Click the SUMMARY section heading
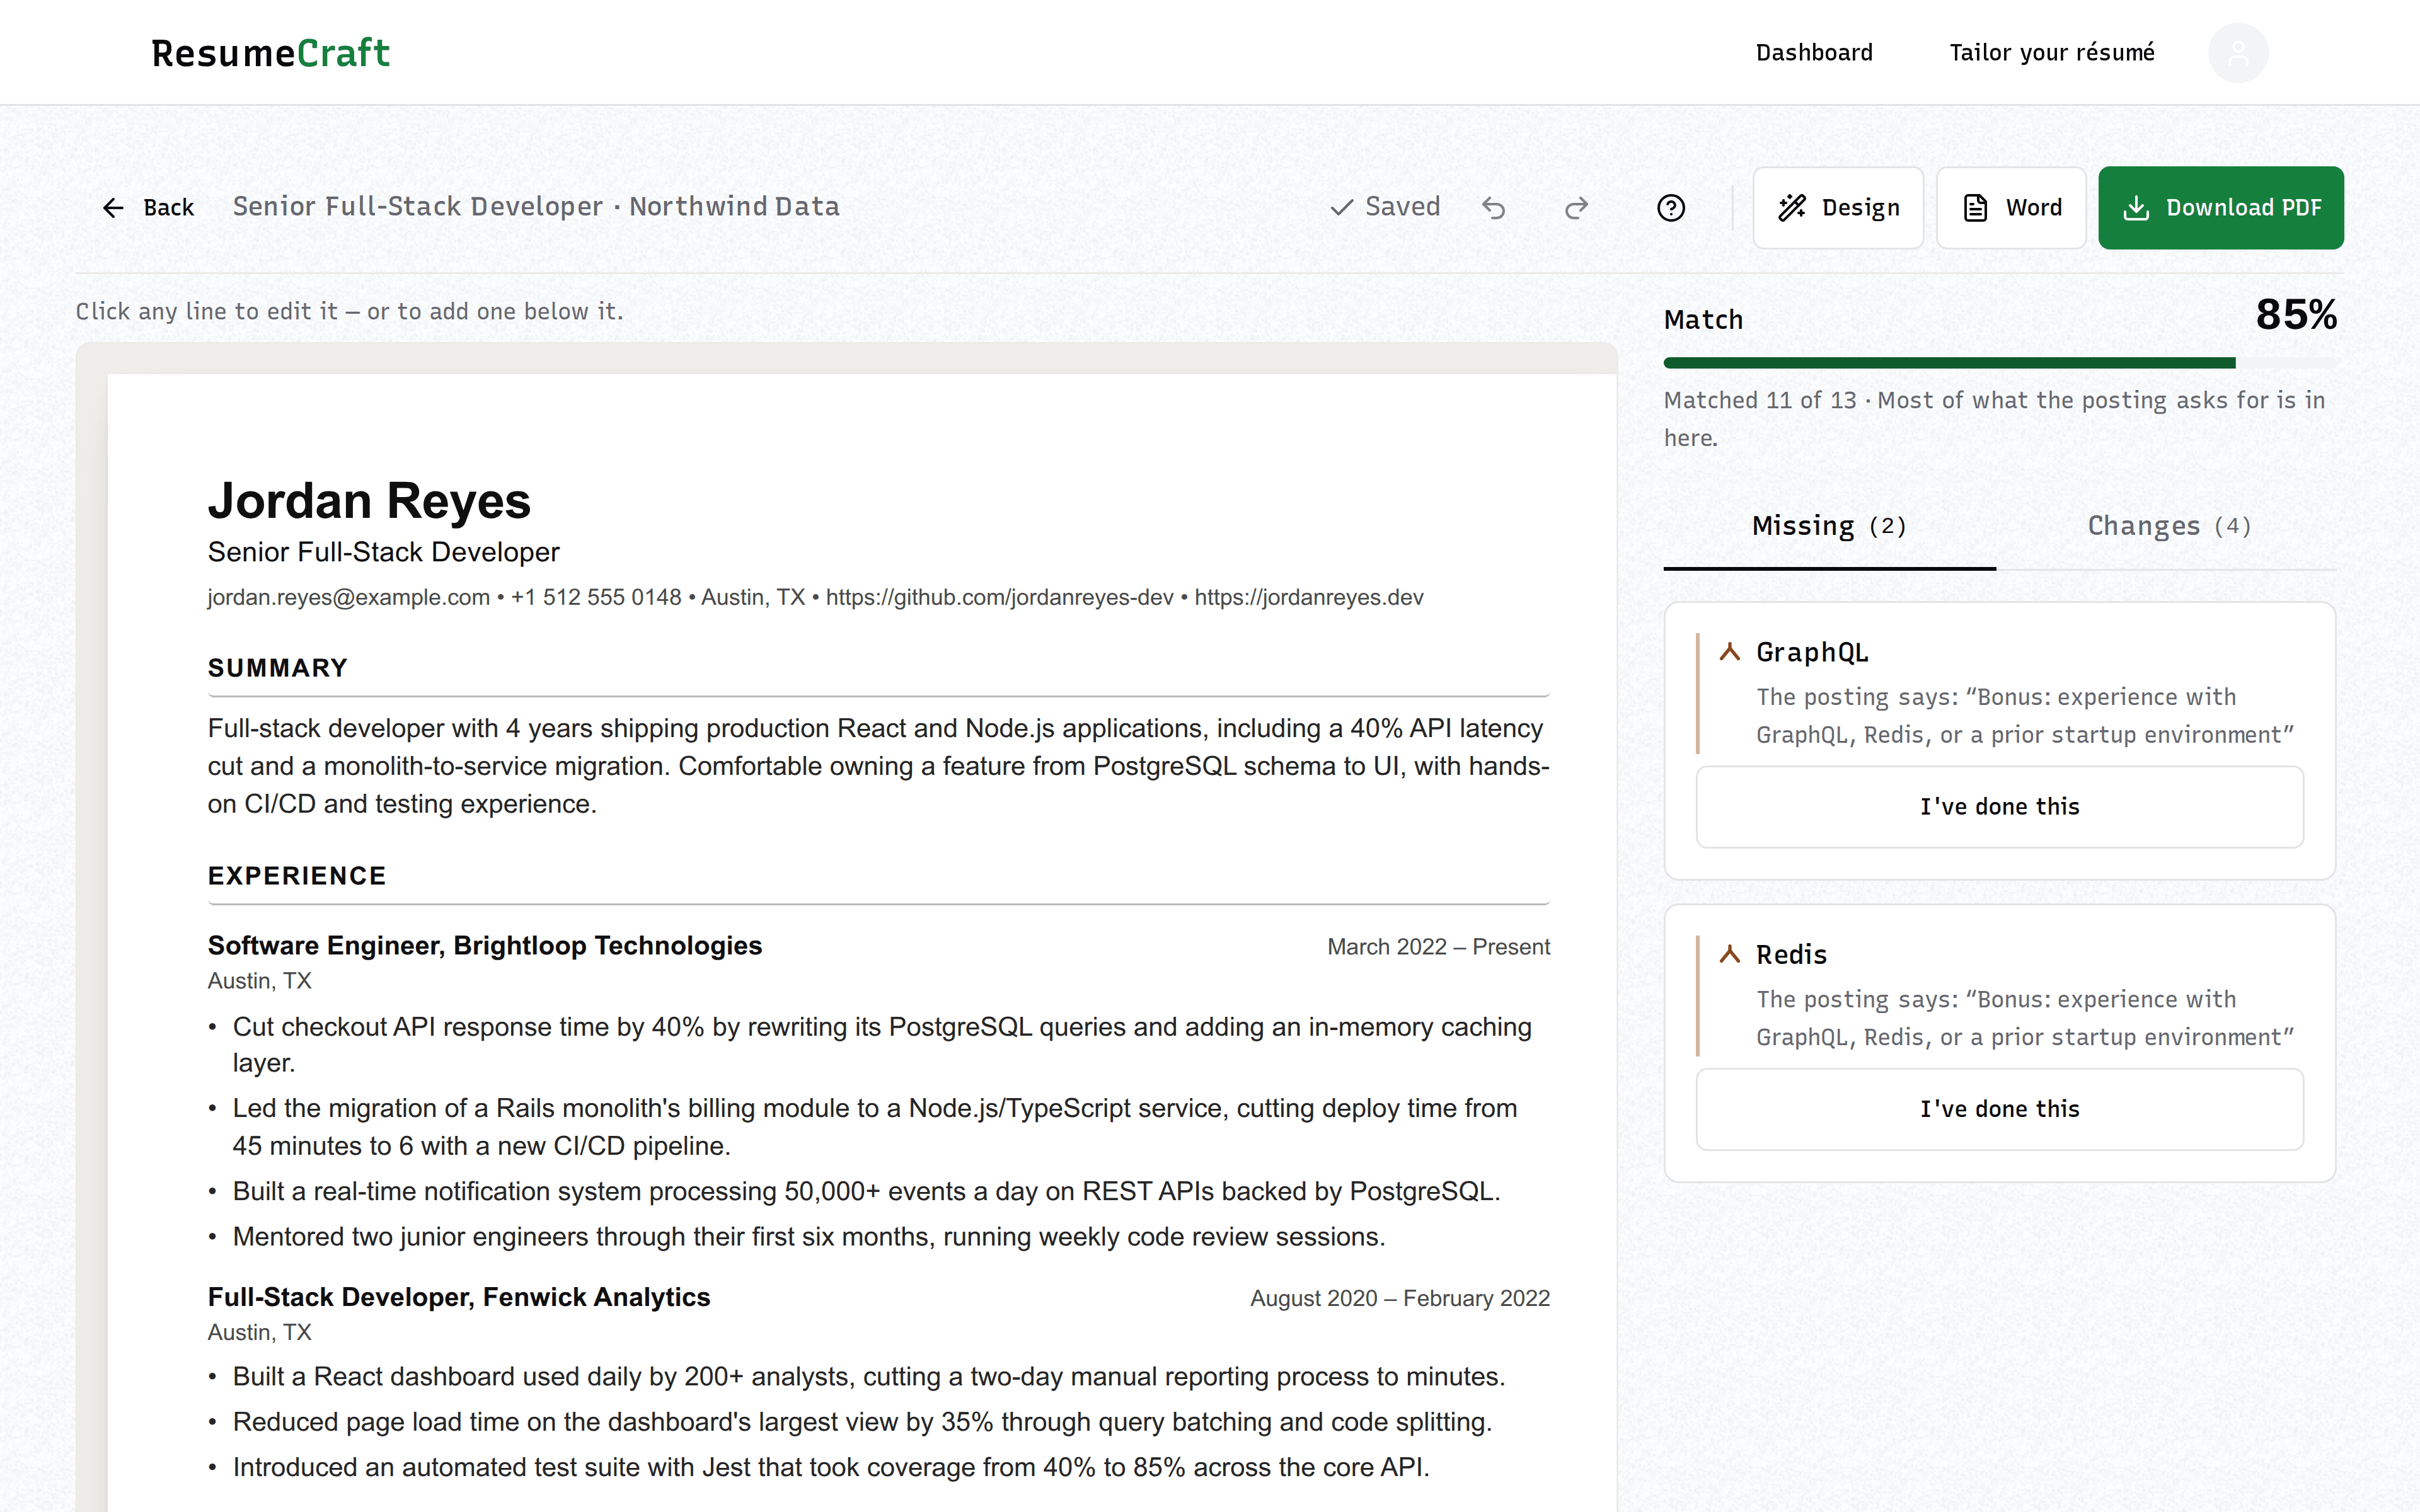 [x=278, y=668]
